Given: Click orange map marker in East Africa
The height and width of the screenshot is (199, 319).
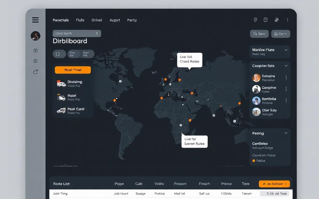Looking at the screenshot, I should click(x=190, y=120).
